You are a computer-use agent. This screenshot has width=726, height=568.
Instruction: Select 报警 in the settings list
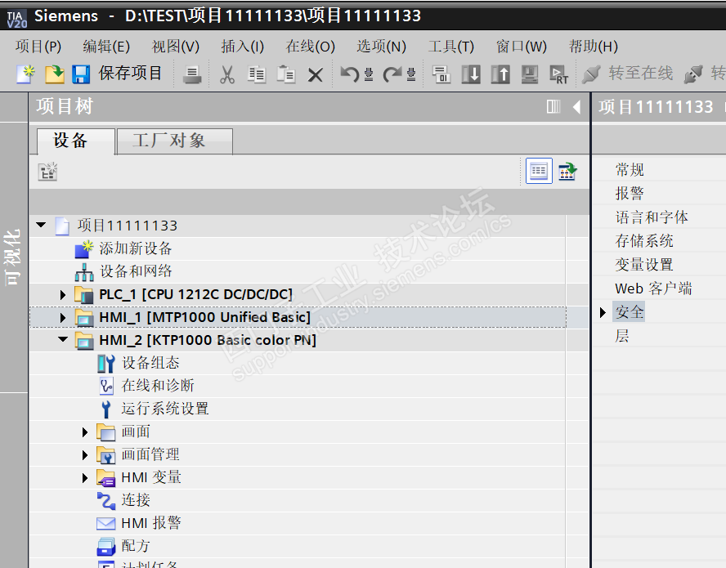(x=630, y=193)
